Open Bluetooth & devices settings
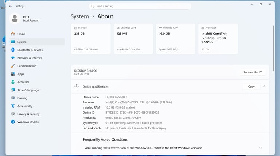The height and width of the screenshot is (156, 280). pyautogui.click(x=36, y=50)
